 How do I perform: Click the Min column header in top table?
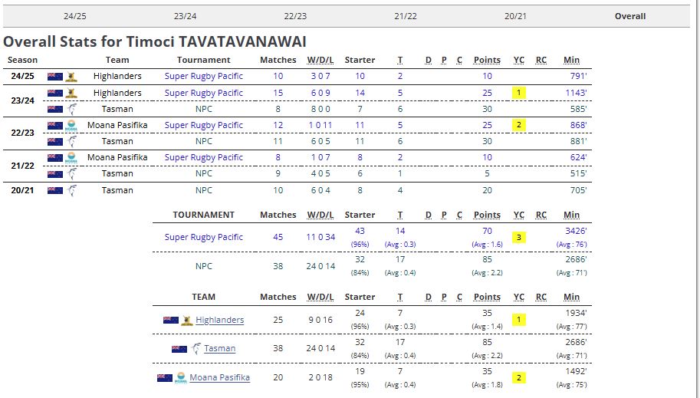coord(571,60)
